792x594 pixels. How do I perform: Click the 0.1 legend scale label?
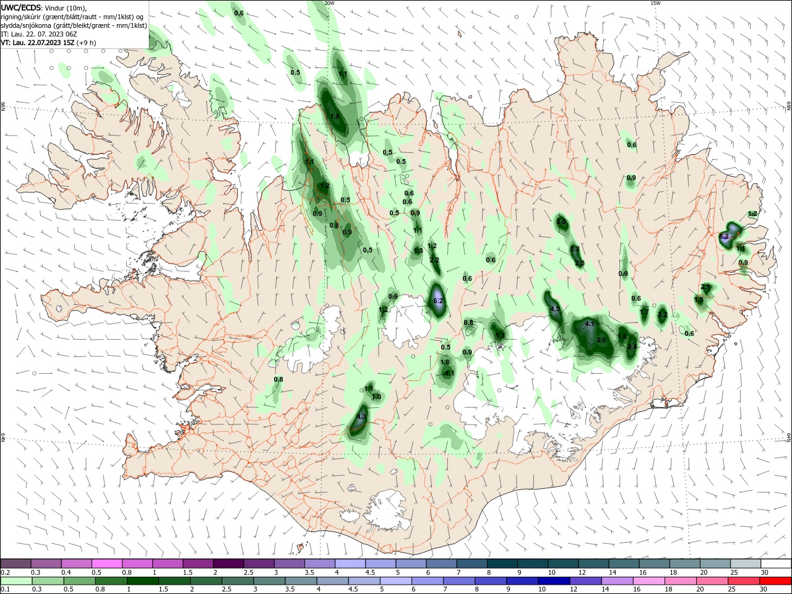click(x=5, y=590)
